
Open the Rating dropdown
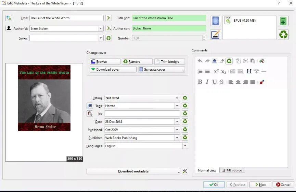[177, 98]
